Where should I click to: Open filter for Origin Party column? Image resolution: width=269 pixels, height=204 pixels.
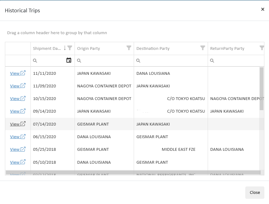129,48
